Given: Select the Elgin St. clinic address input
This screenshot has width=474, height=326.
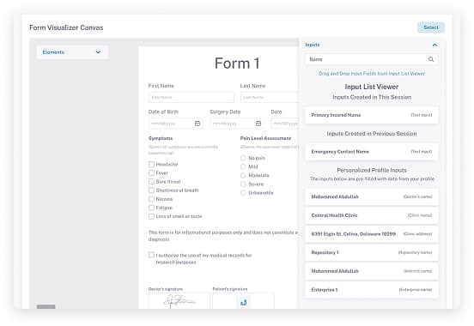Looking at the screenshot, I should [372, 234].
